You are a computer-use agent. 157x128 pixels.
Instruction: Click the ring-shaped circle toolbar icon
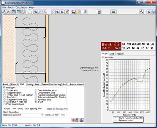(23, 12)
